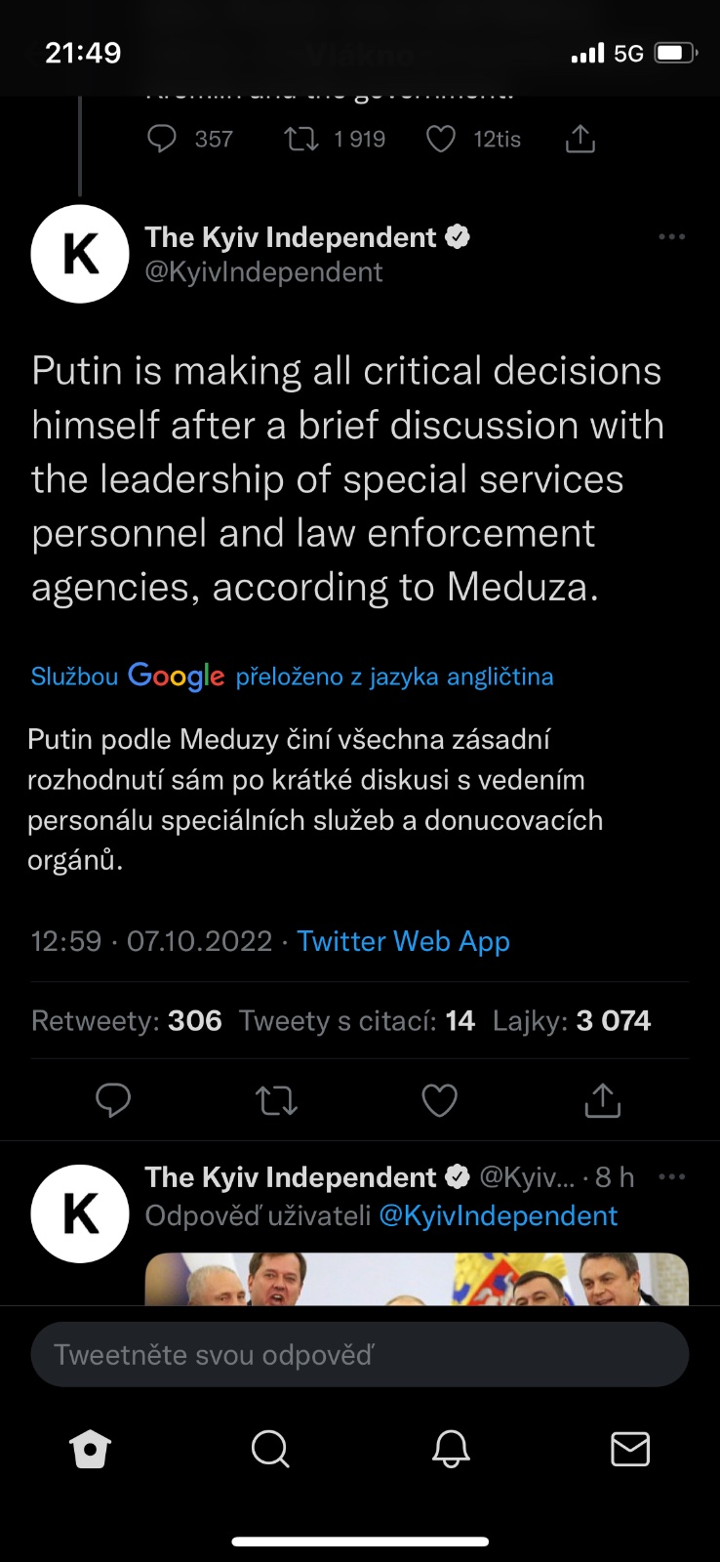720x1562 pixels.
Task: Like the main Kyiv Independent tweet
Action: pos(439,1100)
